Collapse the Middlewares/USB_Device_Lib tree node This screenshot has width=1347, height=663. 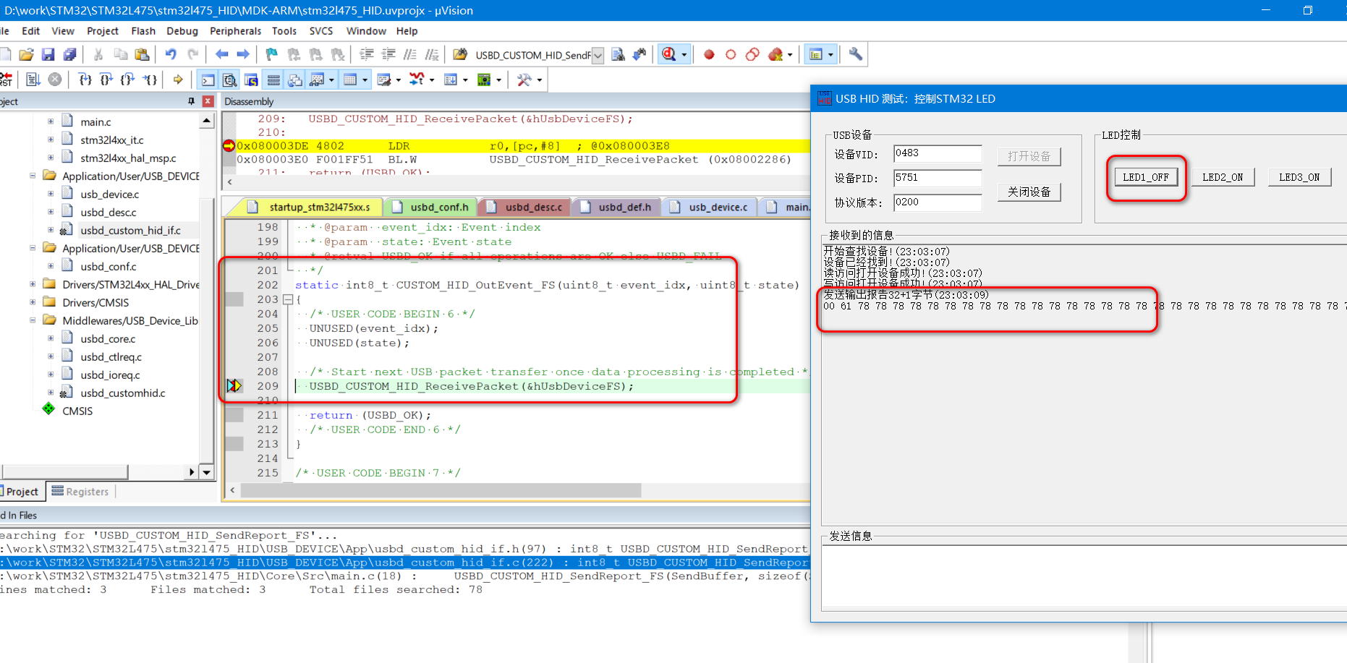32,320
